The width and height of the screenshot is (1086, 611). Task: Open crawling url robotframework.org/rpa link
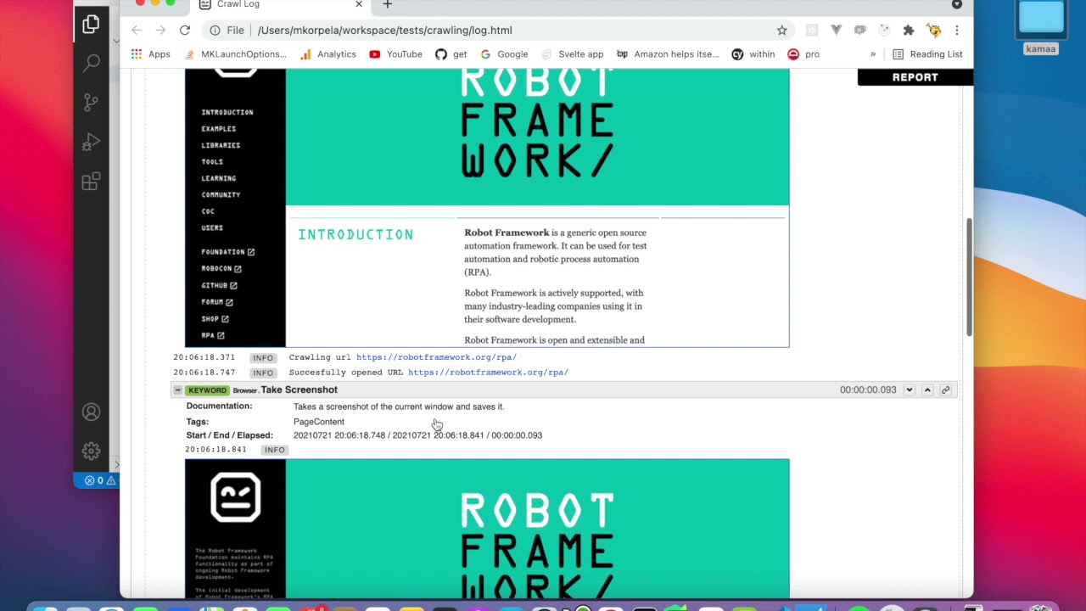click(436, 357)
